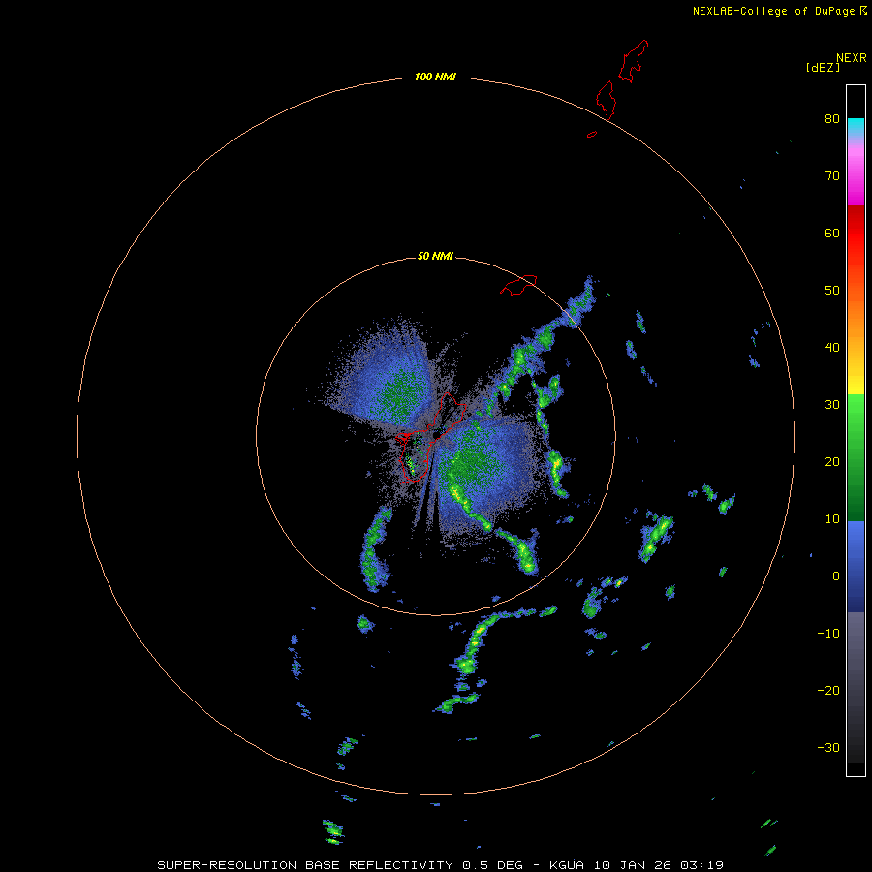The image size is (872, 872).
Task: Click the 50 NMI range ring label
Action: click(435, 257)
